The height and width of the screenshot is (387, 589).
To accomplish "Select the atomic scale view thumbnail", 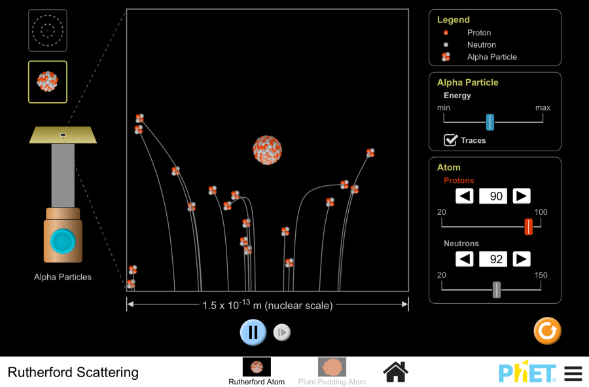I will [x=47, y=30].
